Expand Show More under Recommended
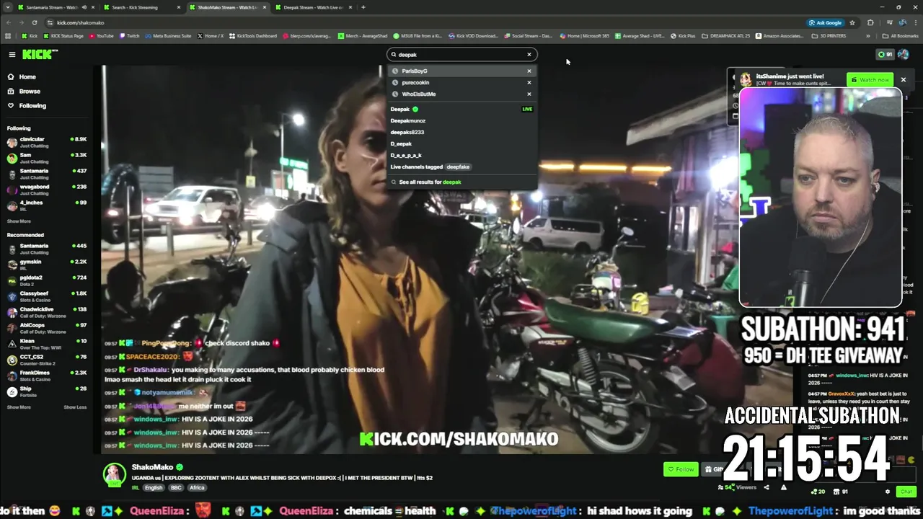The height and width of the screenshot is (519, 923). tap(19, 407)
